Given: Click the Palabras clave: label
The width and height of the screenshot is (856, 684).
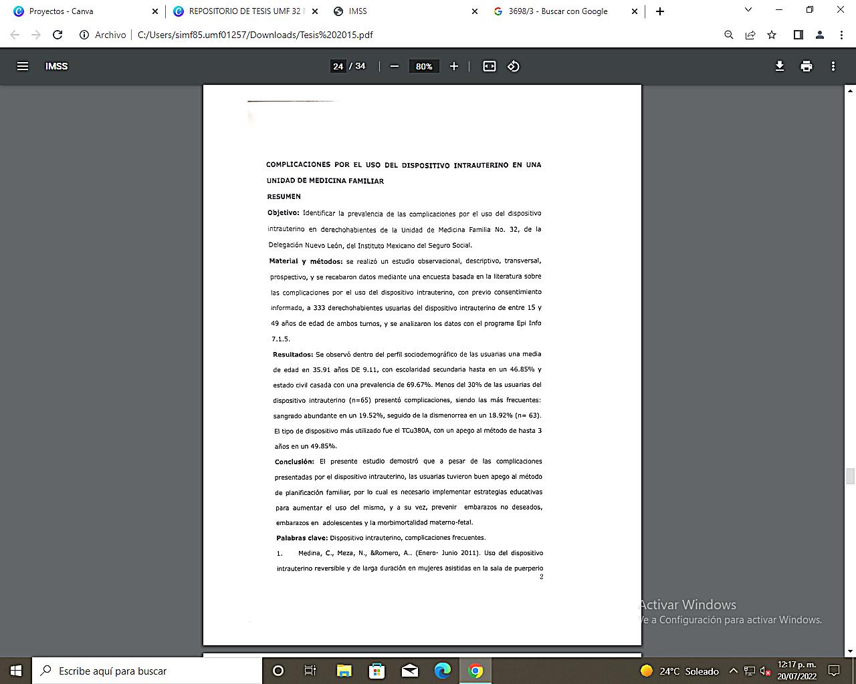Looking at the screenshot, I should coord(302,538).
